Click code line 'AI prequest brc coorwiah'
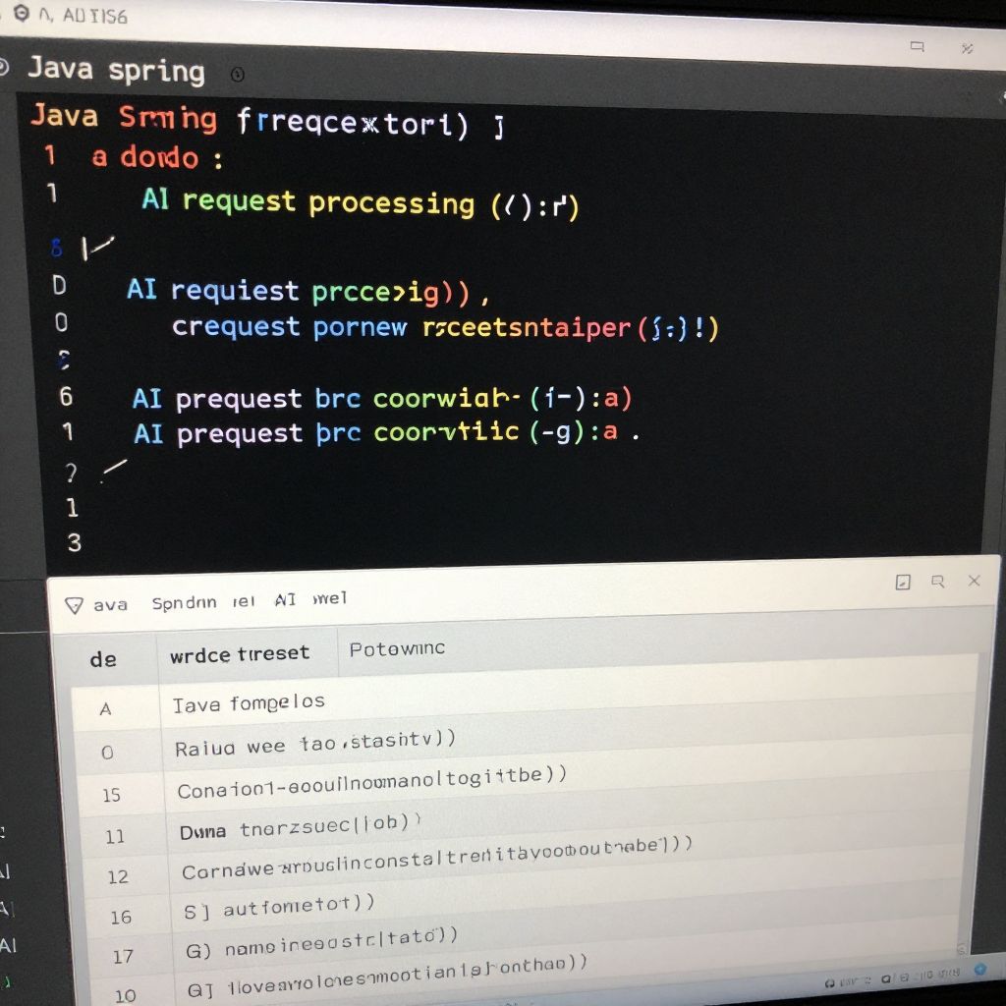The image size is (1006, 1006). tap(382, 398)
